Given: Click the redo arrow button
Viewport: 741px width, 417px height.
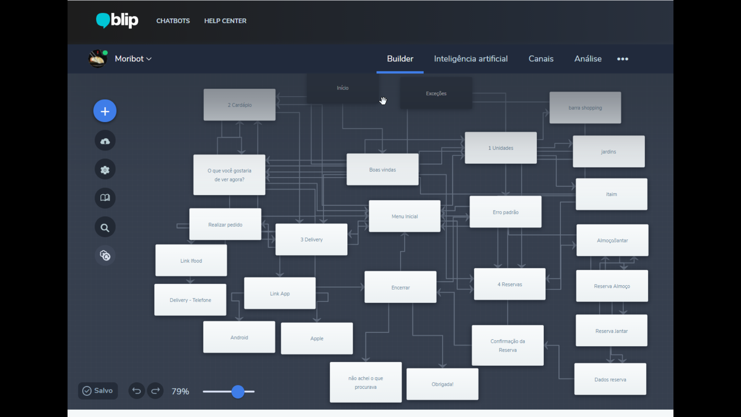Looking at the screenshot, I should pos(155,391).
